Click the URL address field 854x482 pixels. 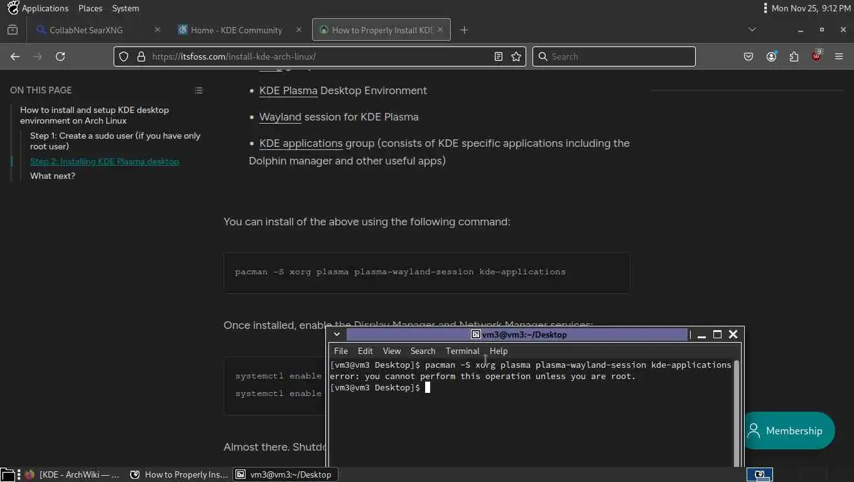click(320, 56)
